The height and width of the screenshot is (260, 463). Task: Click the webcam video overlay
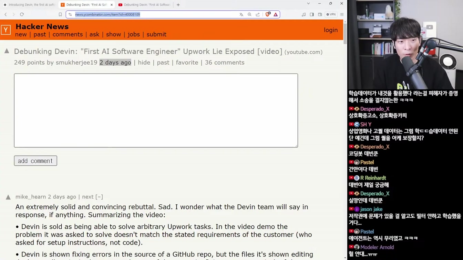(x=405, y=45)
